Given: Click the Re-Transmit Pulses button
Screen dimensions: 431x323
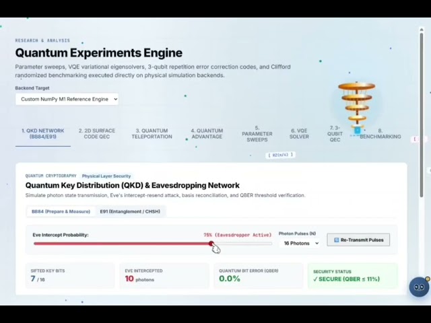Looking at the screenshot, I should click(x=358, y=240).
